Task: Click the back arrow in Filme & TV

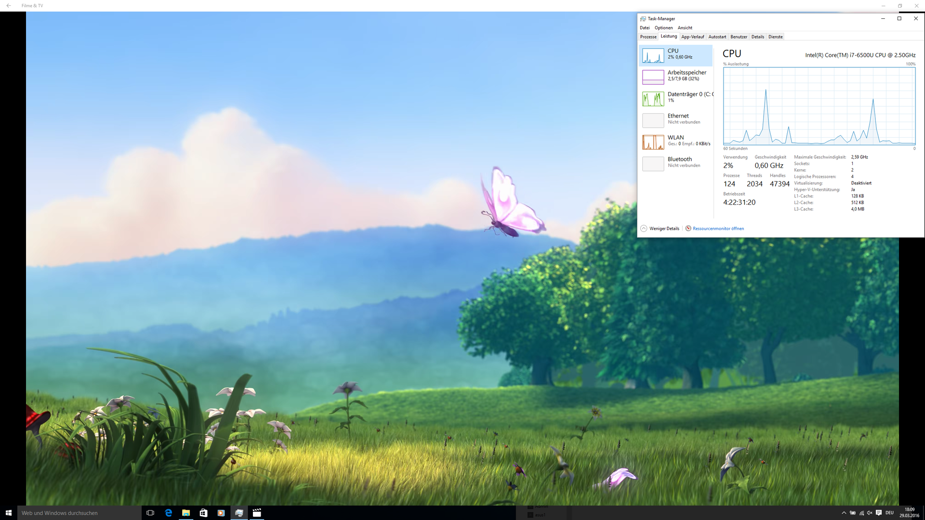Action: click(x=9, y=6)
